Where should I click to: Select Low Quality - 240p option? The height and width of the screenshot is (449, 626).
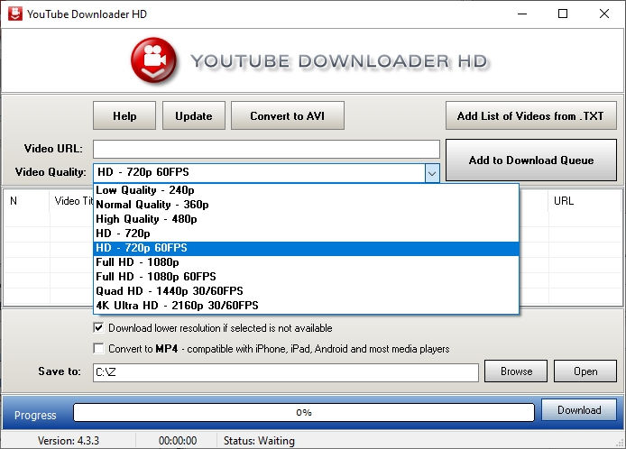coord(306,190)
